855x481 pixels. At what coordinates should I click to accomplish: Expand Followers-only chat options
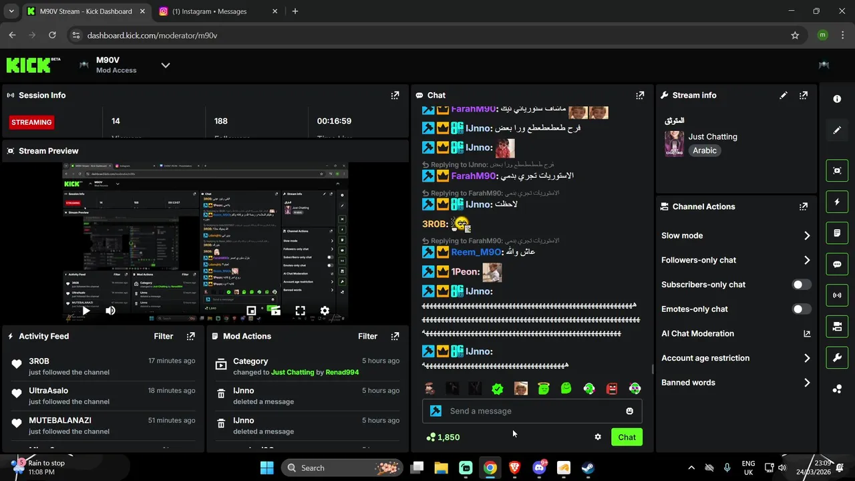(x=735, y=260)
